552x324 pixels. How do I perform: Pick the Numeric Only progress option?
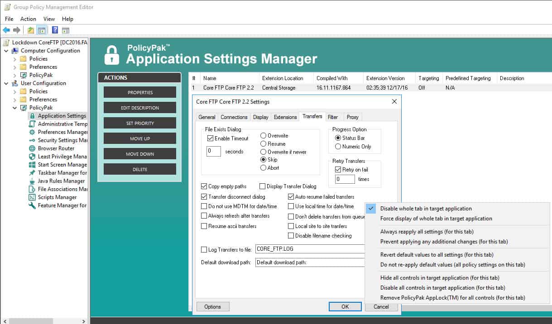pyautogui.click(x=338, y=147)
